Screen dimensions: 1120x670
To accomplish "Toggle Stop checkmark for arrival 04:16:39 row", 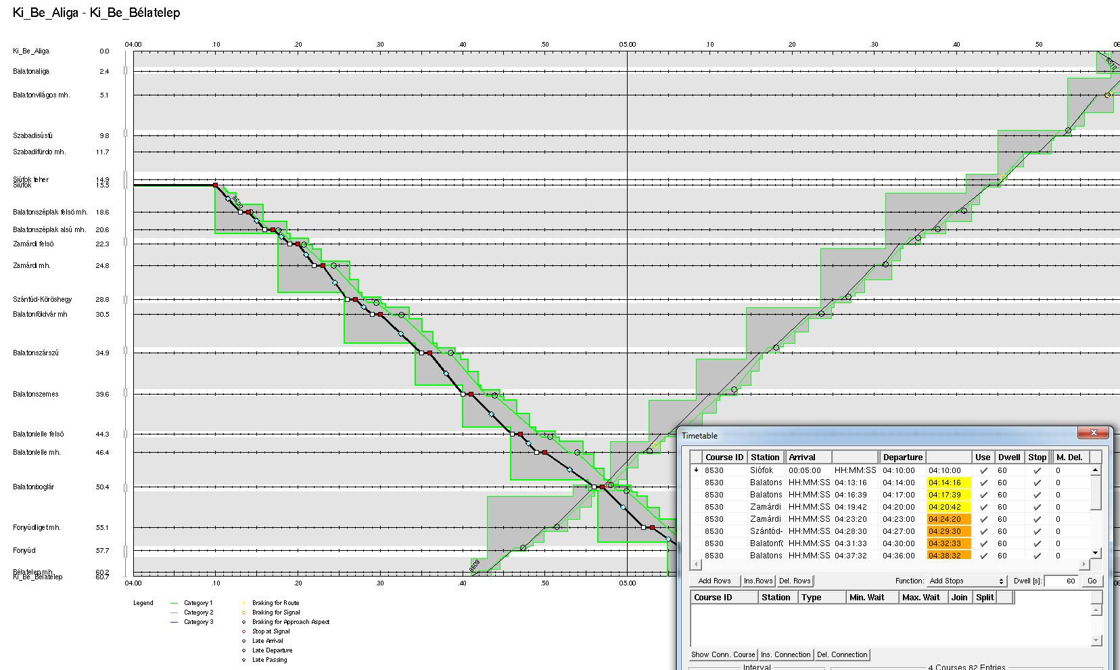I will point(1037,495).
